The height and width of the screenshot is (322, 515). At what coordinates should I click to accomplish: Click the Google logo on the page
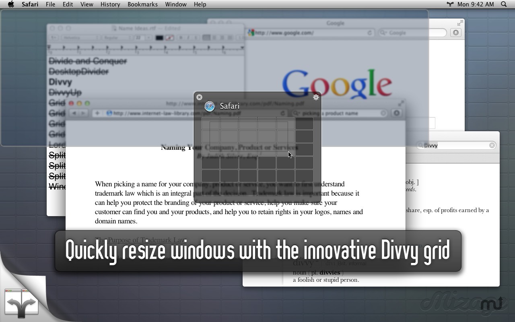(x=337, y=84)
